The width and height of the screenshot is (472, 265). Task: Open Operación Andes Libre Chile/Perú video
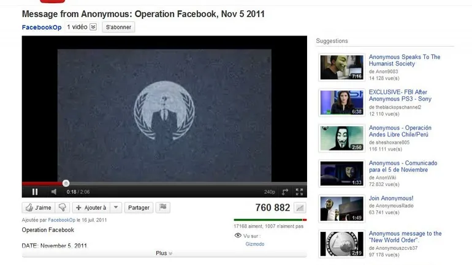coord(400,131)
